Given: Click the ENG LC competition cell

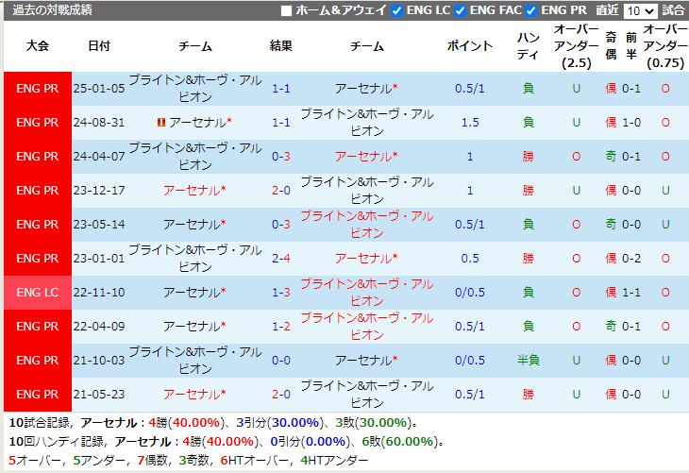Looking at the screenshot, I should click(x=38, y=292).
